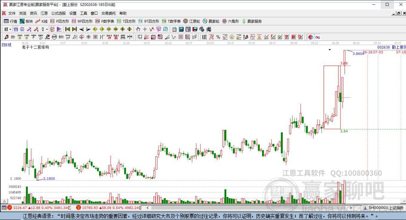Open the T数字表 time number table
The height and width of the screenshot is (220, 406).
[171, 21]
